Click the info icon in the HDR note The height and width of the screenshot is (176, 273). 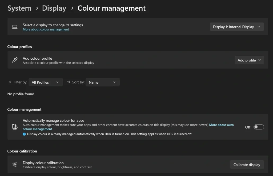pos(25,134)
